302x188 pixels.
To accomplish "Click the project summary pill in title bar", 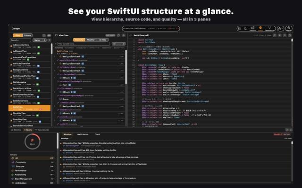I will [151, 29].
